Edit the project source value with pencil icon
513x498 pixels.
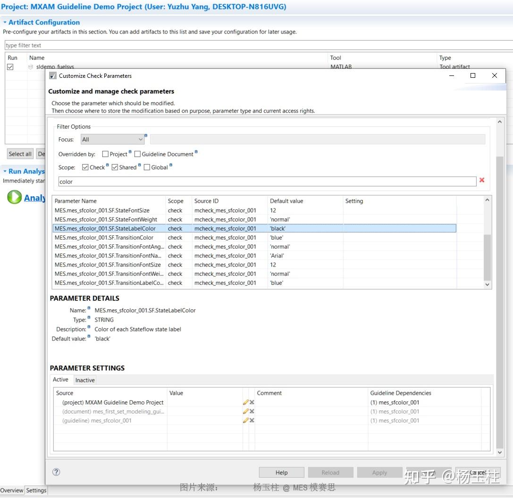point(246,402)
